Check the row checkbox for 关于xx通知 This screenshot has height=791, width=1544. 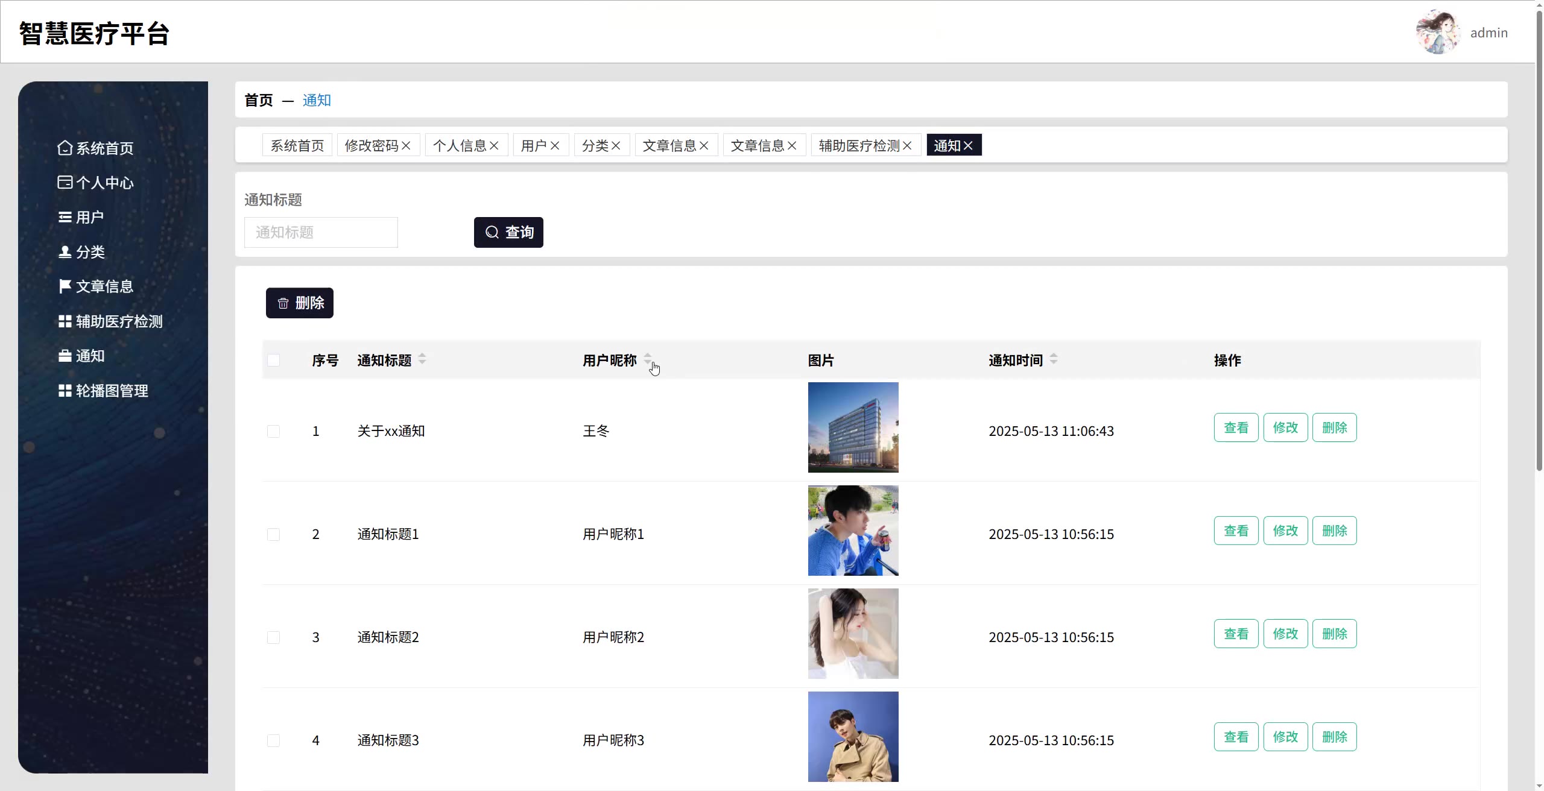coord(273,431)
